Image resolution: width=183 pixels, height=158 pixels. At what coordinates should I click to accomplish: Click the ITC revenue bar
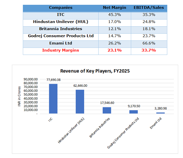click(x=53, y=99)
